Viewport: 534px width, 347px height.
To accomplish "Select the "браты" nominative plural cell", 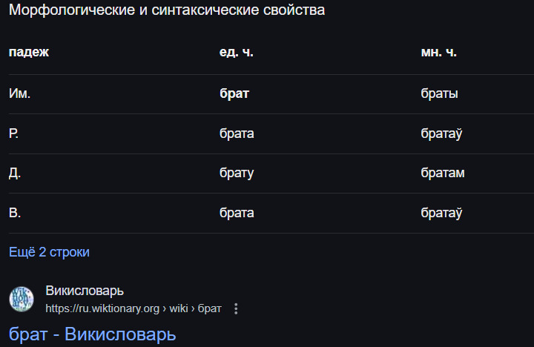I will (439, 94).
